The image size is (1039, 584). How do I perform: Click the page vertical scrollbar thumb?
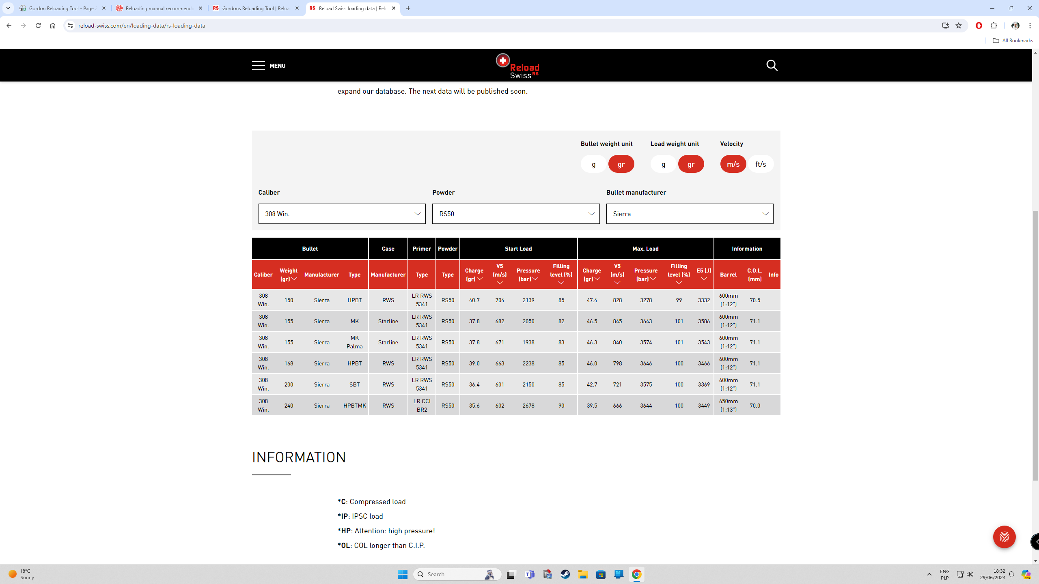pyautogui.click(x=1035, y=346)
